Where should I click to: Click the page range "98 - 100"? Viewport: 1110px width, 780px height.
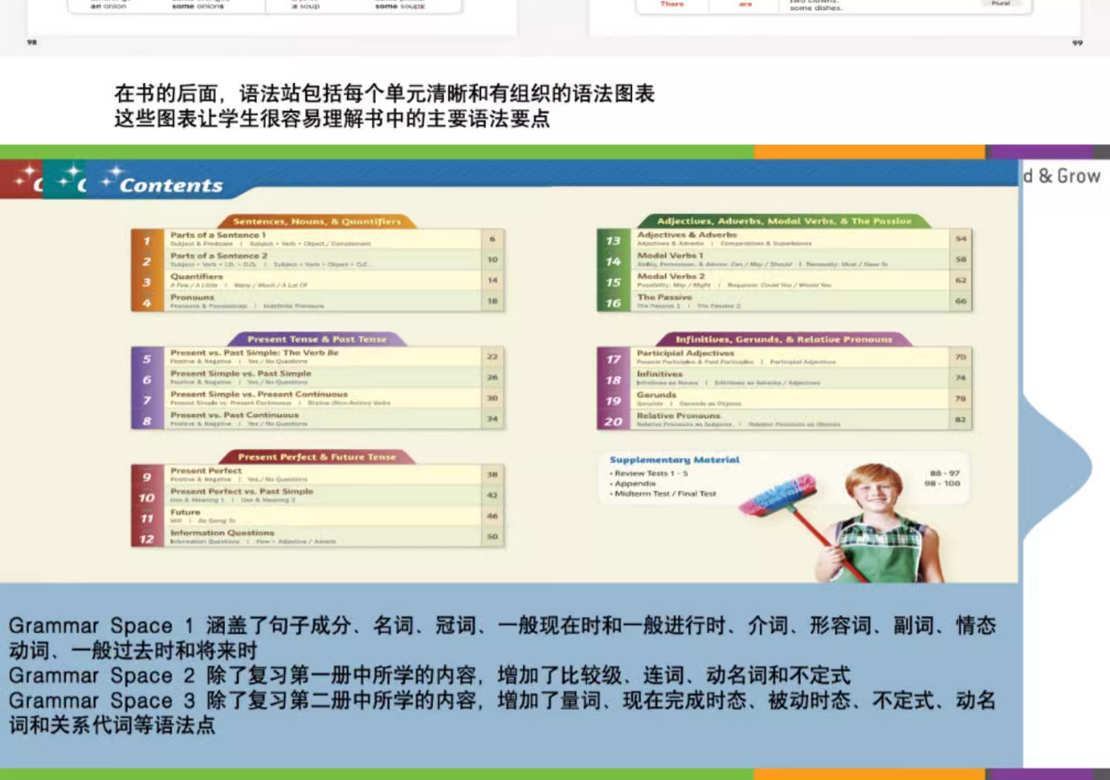pos(942,484)
